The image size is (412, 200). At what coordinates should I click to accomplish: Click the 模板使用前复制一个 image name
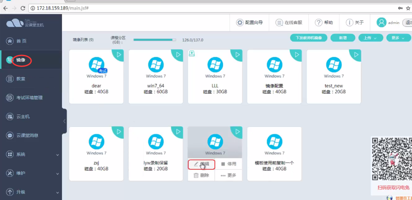(x=275, y=163)
